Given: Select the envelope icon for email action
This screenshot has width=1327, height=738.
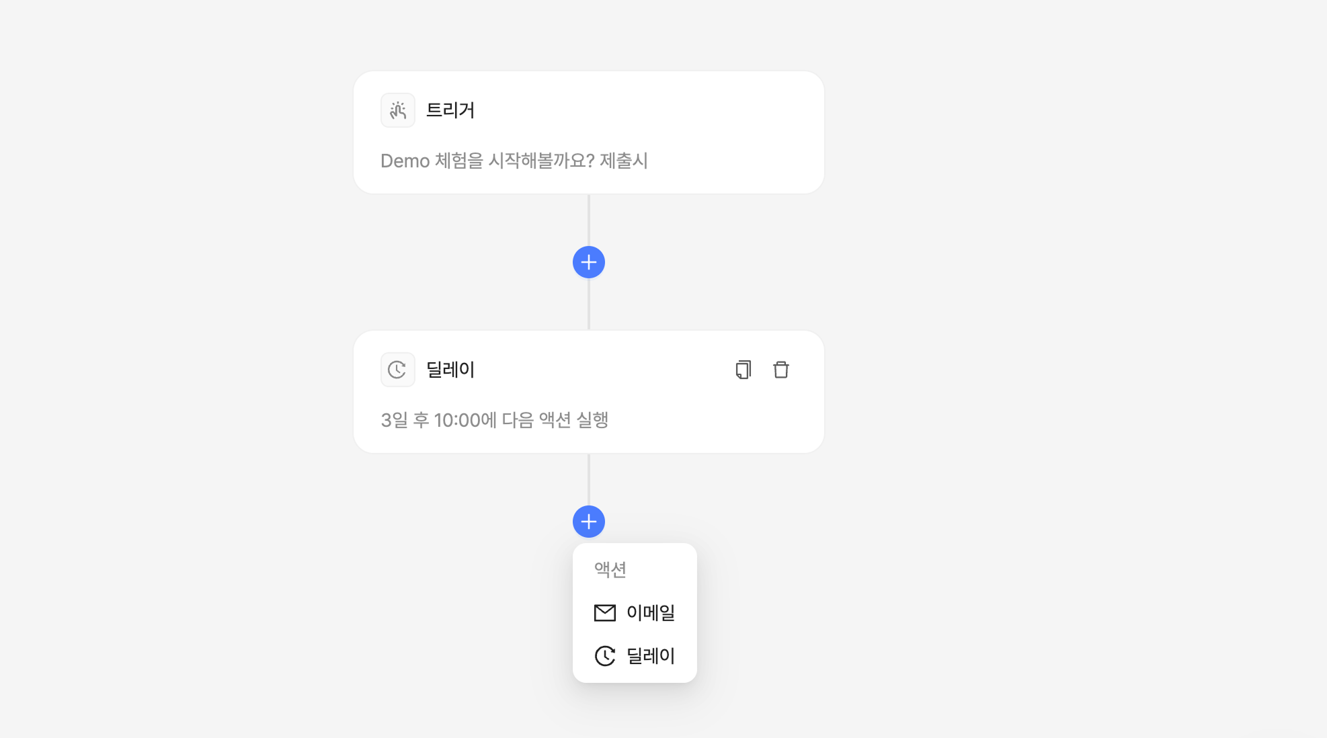Looking at the screenshot, I should (x=605, y=613).
